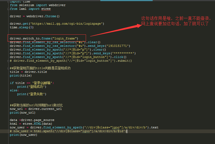Click the comment about 获取登陆页面的title
Viewport: 215px width, 144px height.
pos(40,68)
